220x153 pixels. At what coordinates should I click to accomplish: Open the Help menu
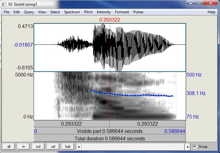(211, 12)
